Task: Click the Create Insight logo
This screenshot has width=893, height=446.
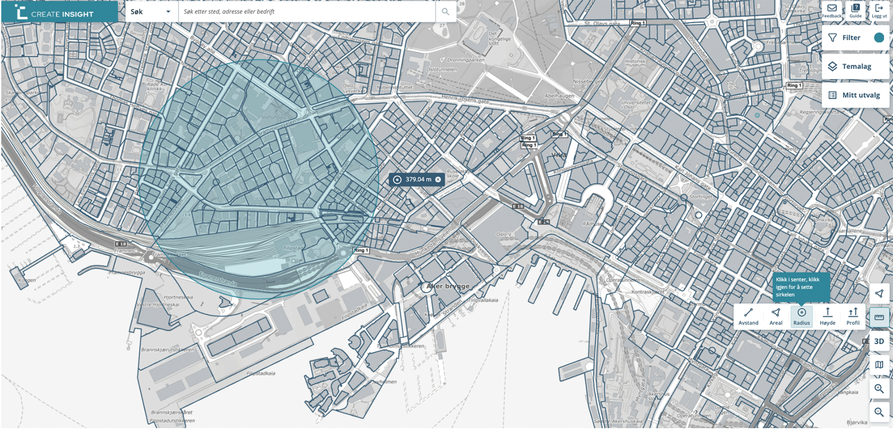Action: [x=60, y=12]
